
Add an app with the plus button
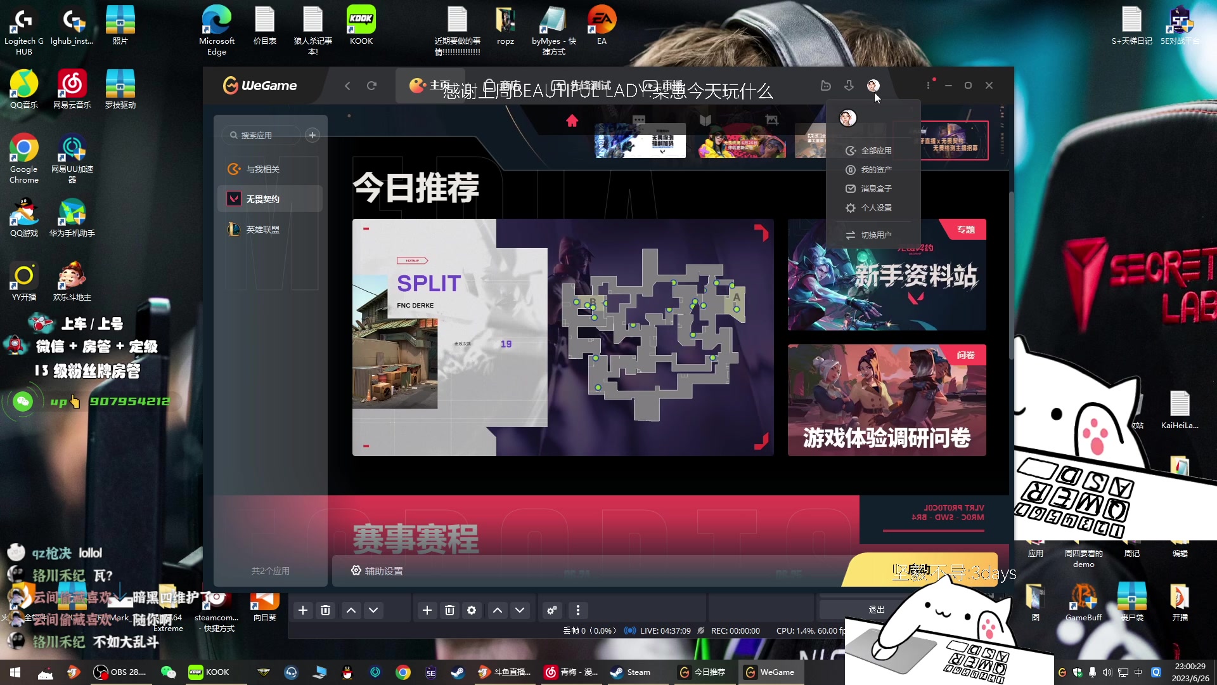(312, 135)
